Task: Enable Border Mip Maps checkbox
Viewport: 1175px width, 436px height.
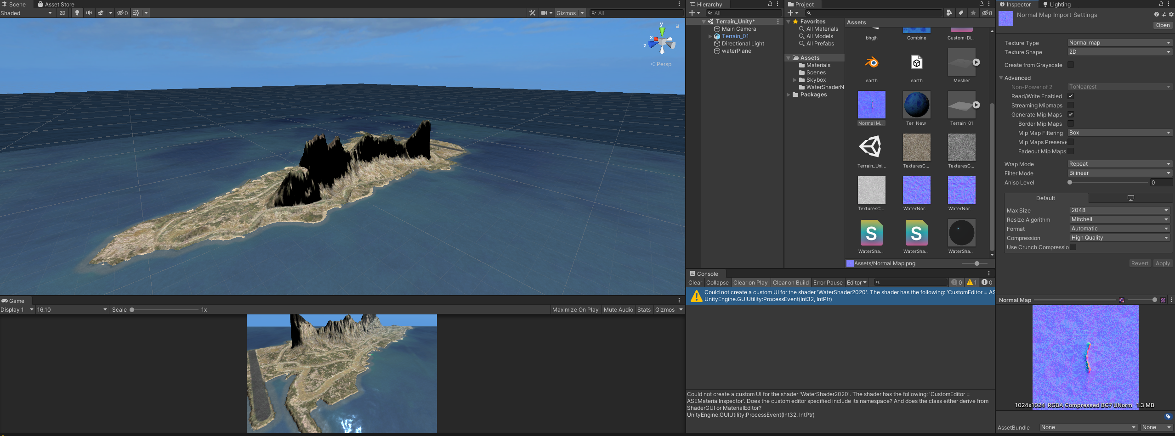Action: coord(1071,123)
